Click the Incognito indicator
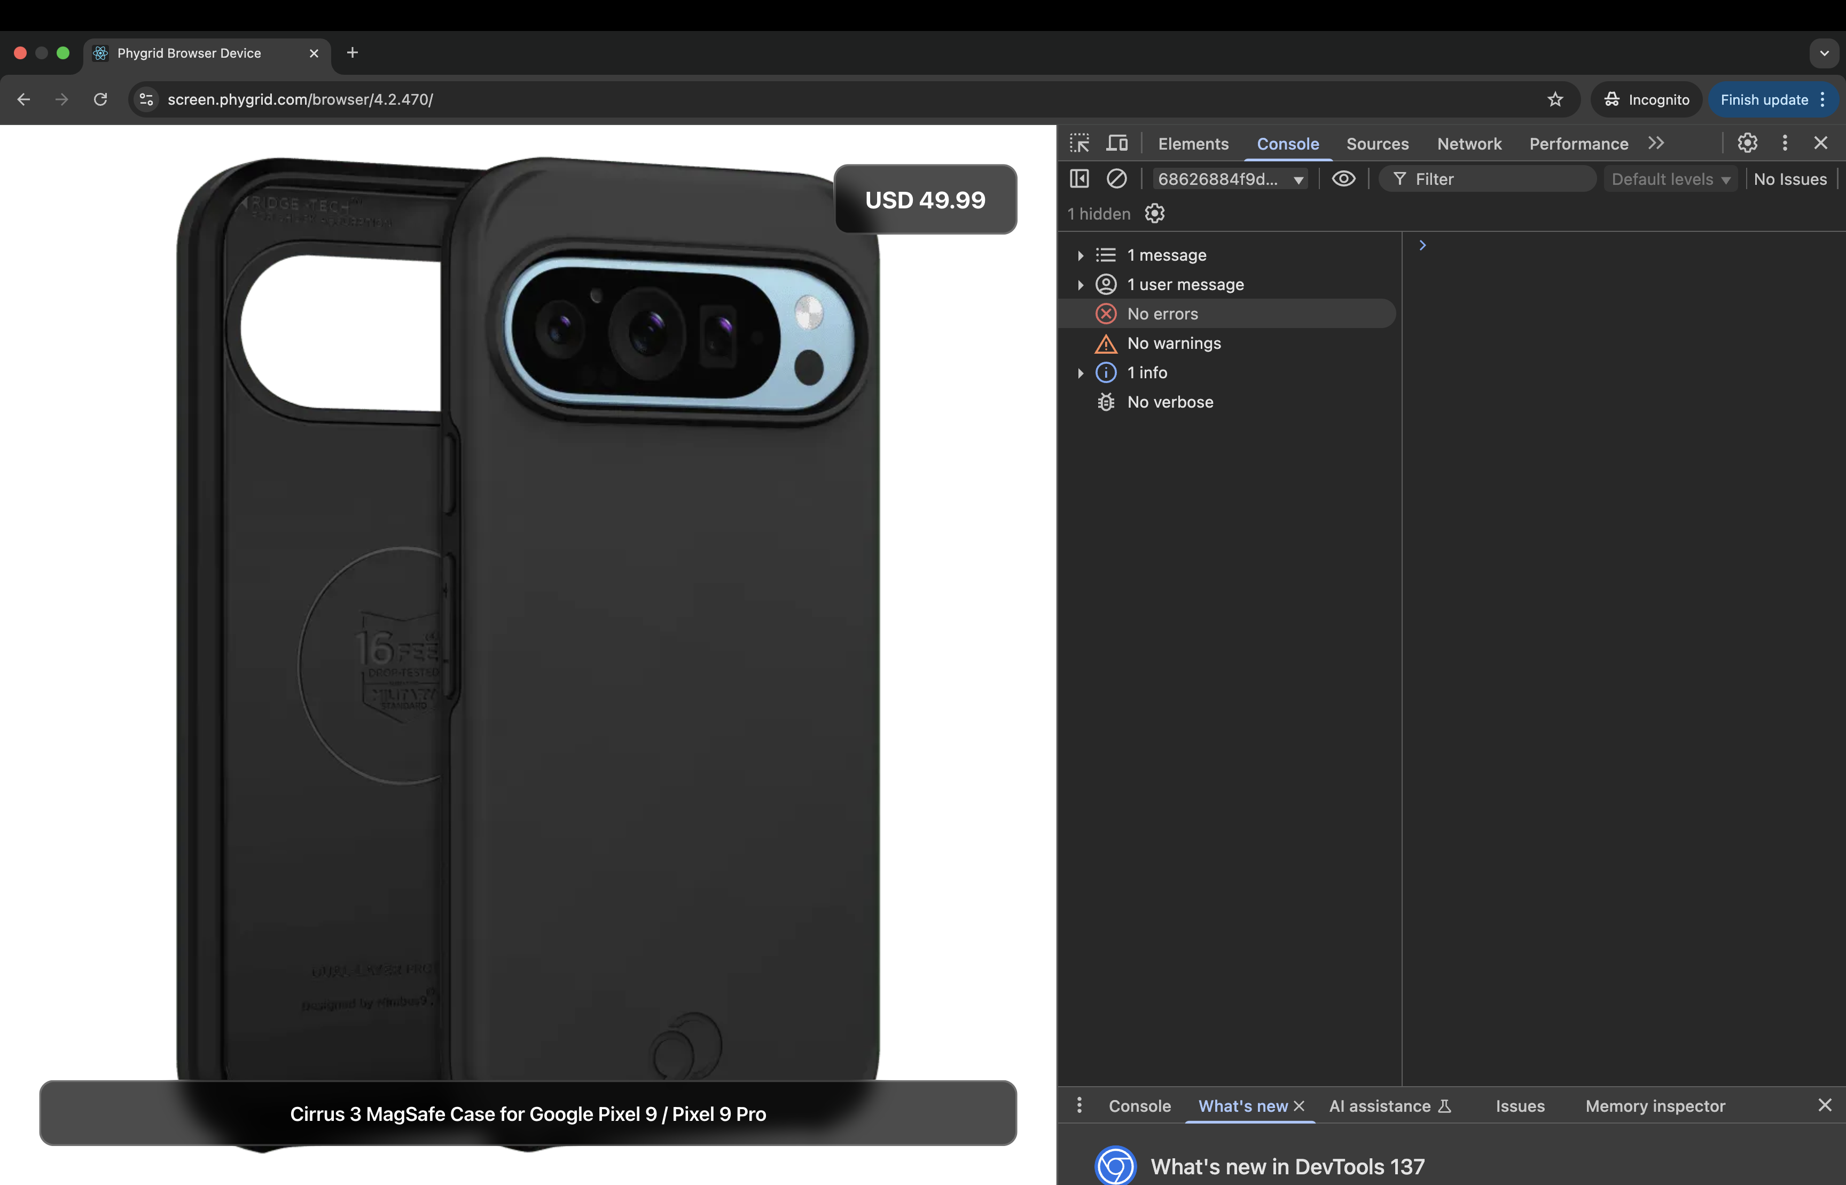 point(1646,99)
